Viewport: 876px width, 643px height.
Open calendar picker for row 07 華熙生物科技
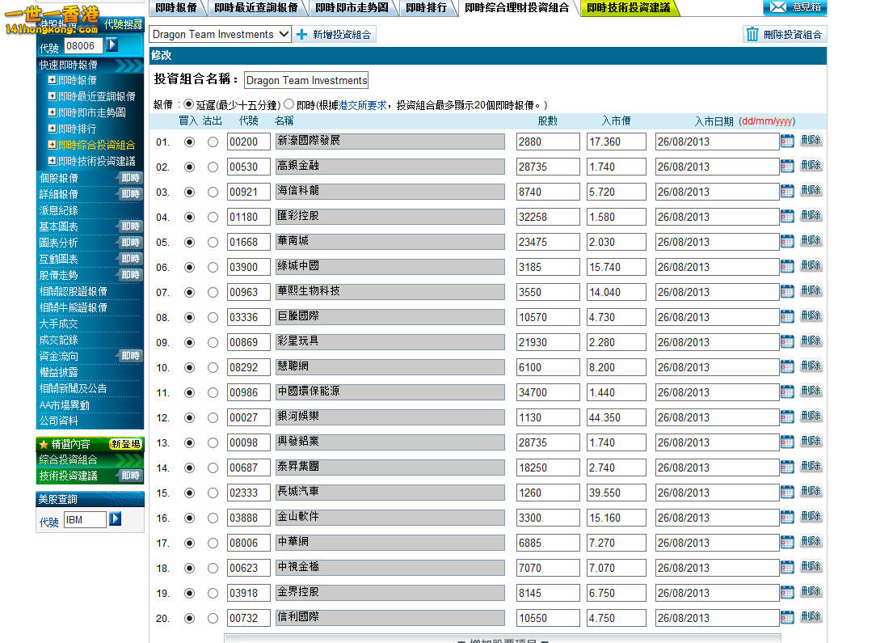(x=787, y=291)
